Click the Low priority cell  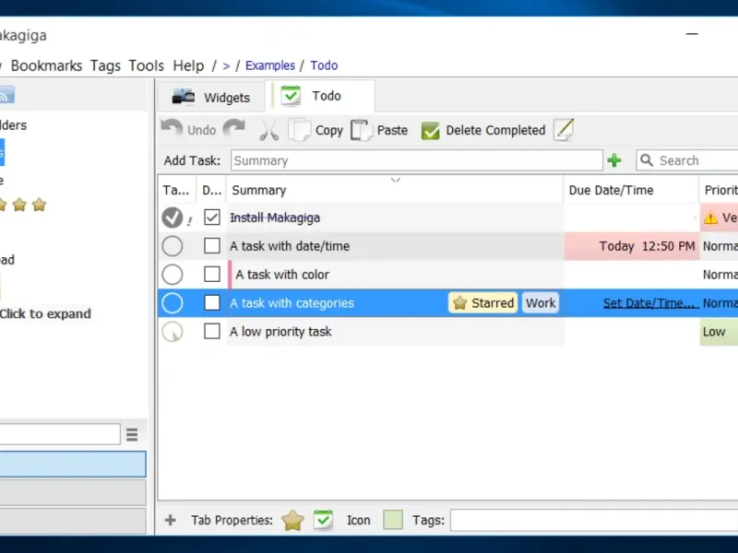point(719,332)
